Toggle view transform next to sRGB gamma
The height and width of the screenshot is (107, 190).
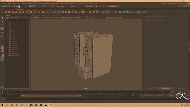click(106, 18)
